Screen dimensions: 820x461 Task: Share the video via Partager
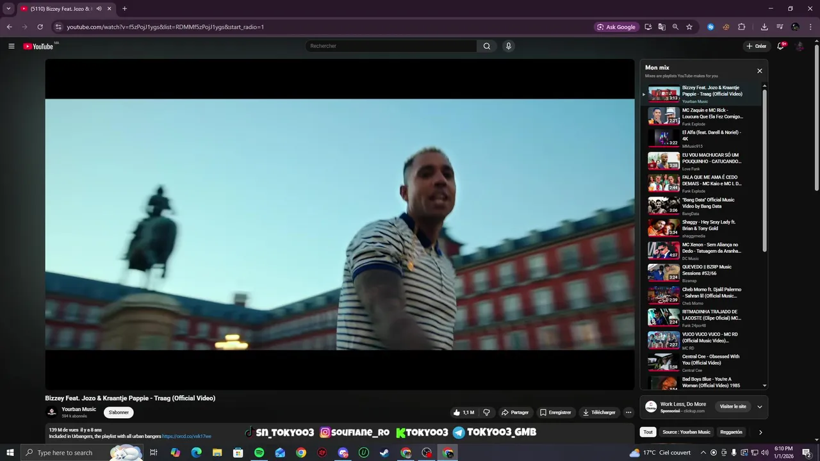click(515, 412)
